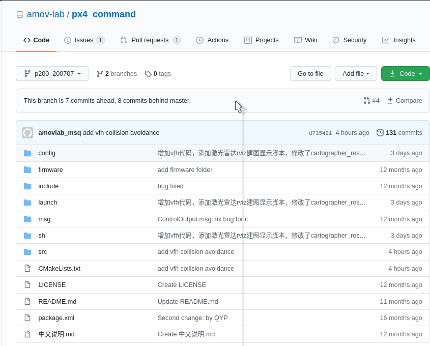
Task: View the 0 tags link
Action: [158, 73]
